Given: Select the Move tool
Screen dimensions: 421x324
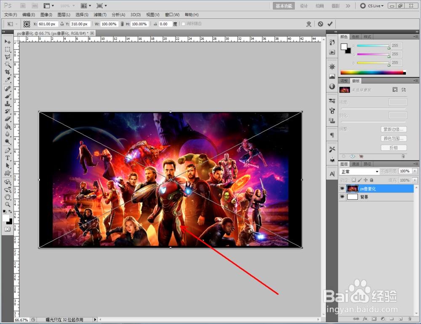Looking at the screenshot, I should pyautogui.click(x=8, y=42).
